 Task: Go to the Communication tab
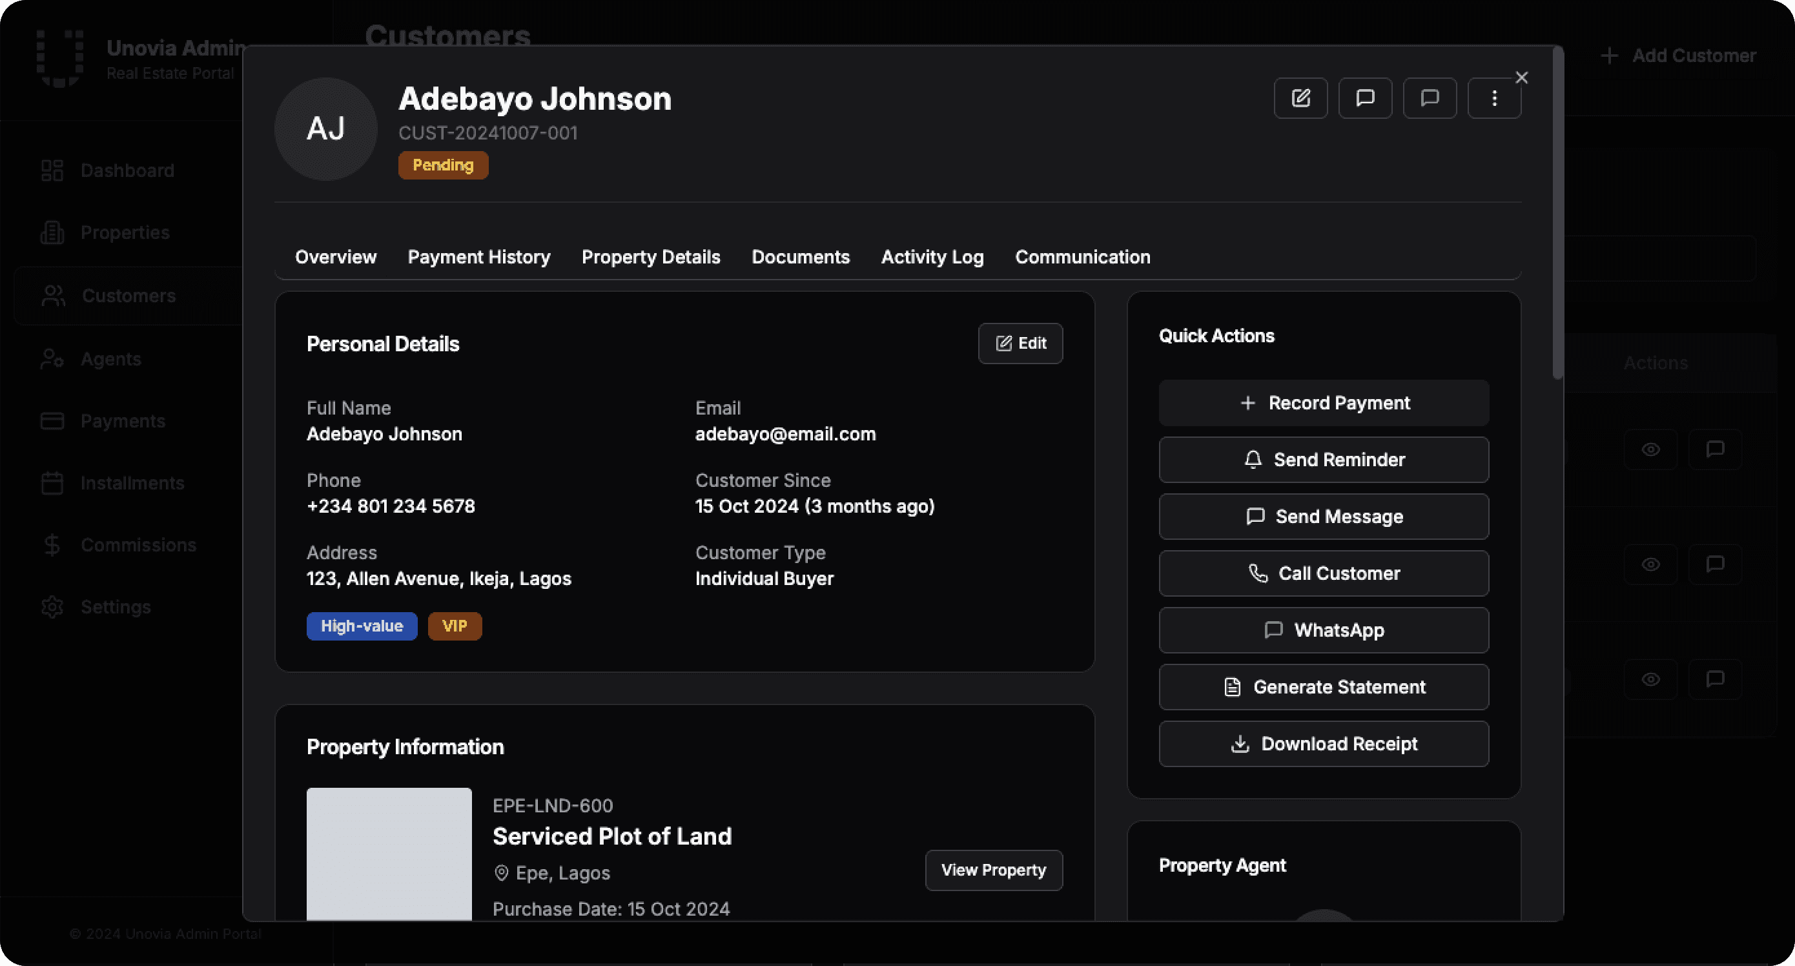1082,257
